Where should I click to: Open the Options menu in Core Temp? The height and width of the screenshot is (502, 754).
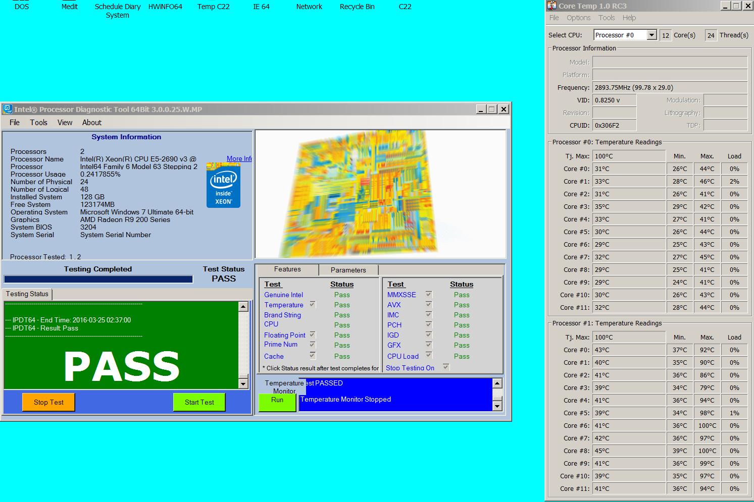(x=578, y=18)
